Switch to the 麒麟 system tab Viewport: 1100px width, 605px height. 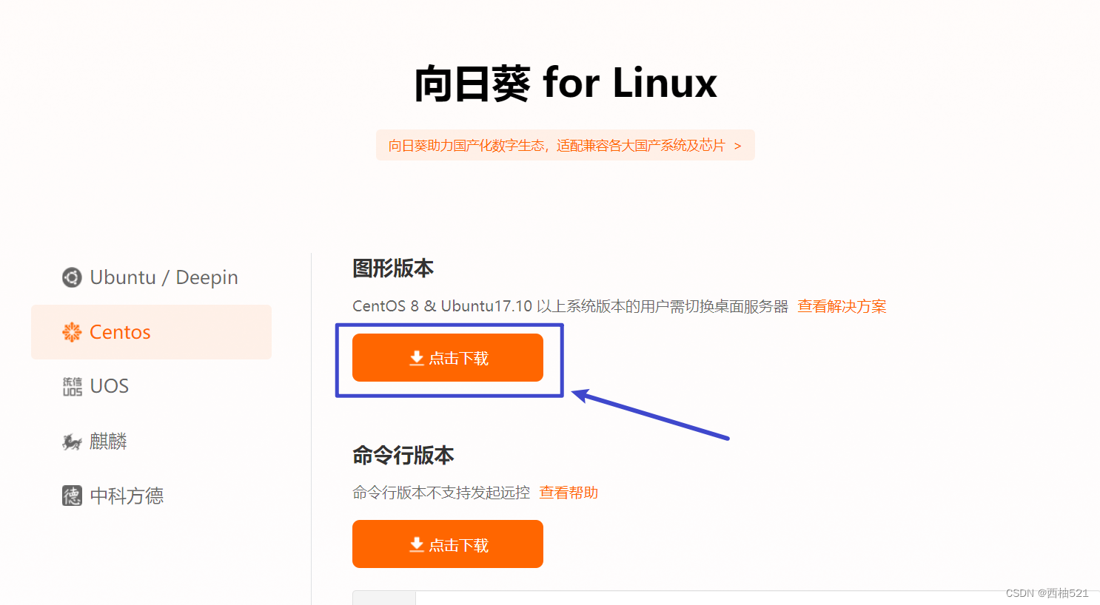click(108, 442)
